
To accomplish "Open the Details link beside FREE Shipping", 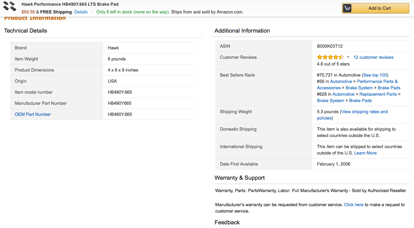I will pyautogui.click(x=81, y=11).
